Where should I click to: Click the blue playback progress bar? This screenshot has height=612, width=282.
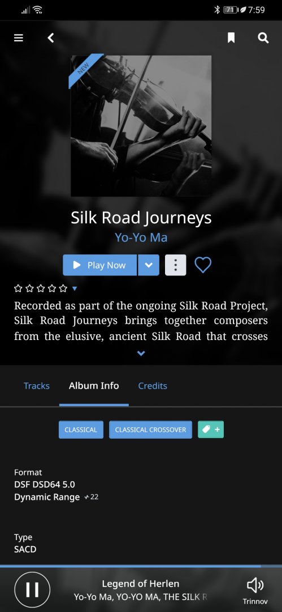[141, 566]
